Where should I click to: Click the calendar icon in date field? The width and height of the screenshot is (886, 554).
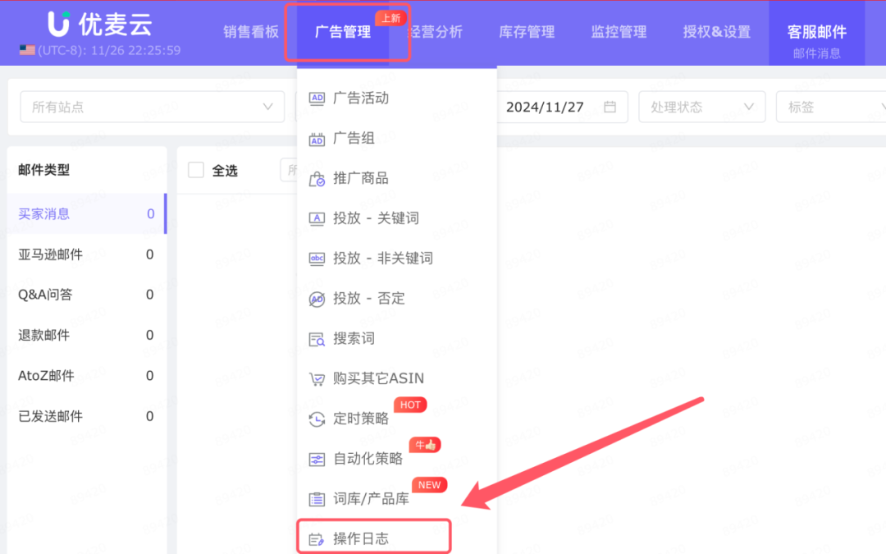[x=610, y=106]
